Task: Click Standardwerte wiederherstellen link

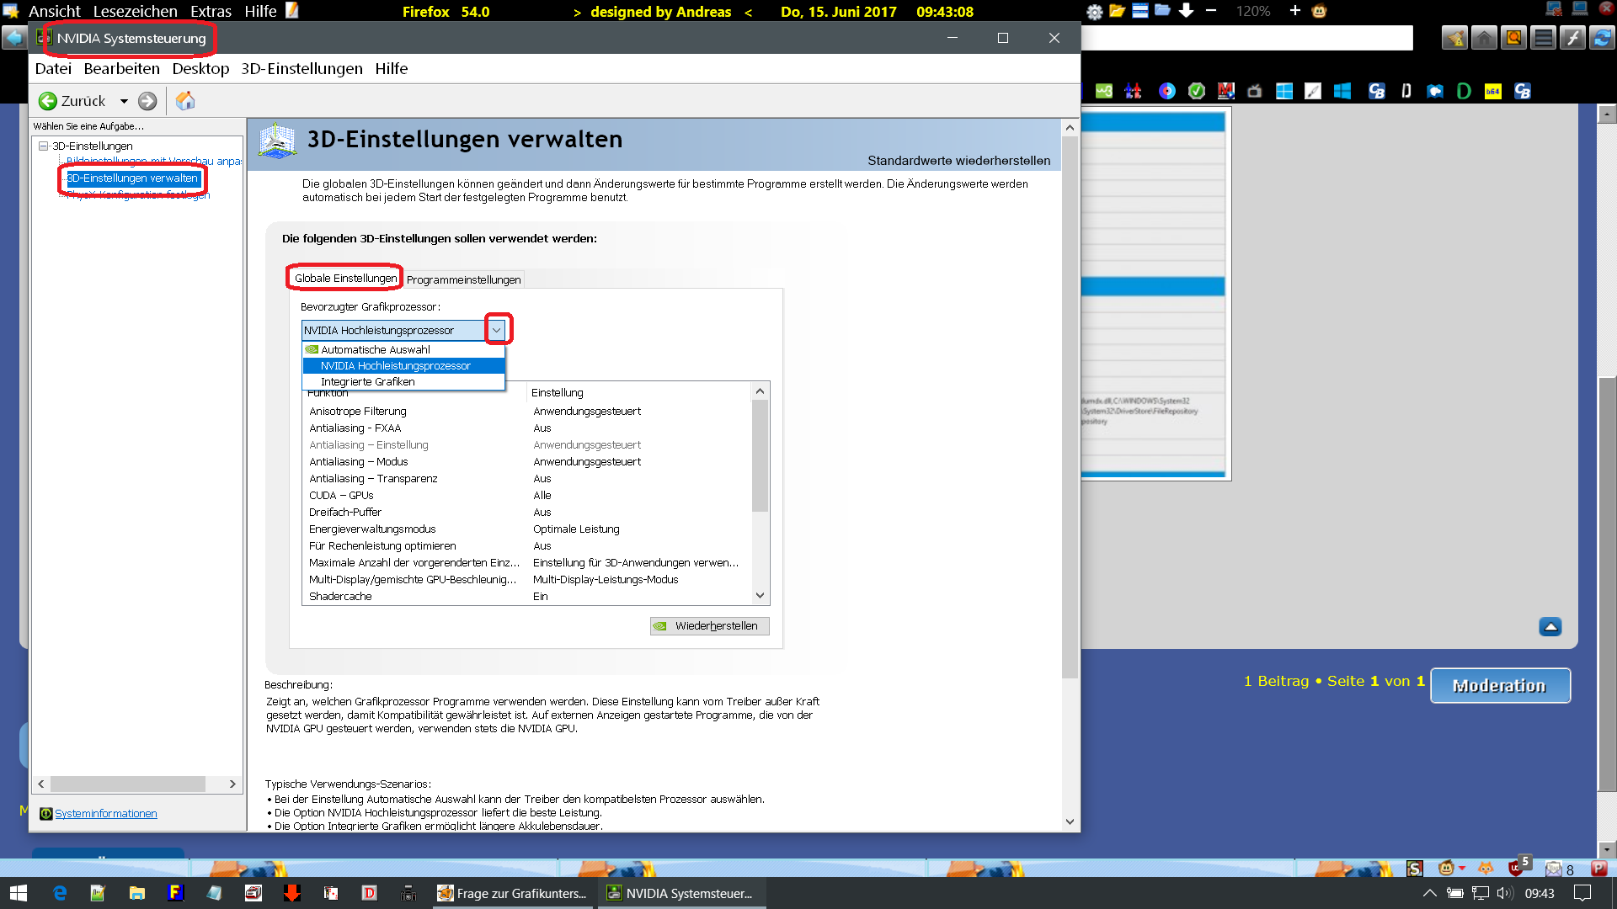Action: (958, 160)
